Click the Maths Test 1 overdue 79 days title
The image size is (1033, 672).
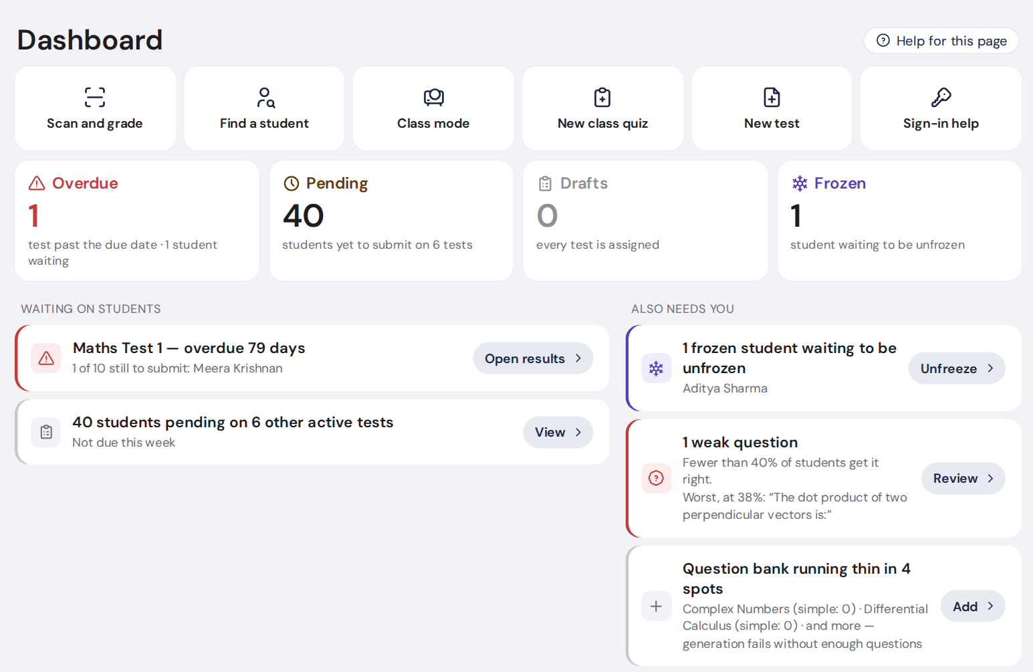tap(189, 348)
